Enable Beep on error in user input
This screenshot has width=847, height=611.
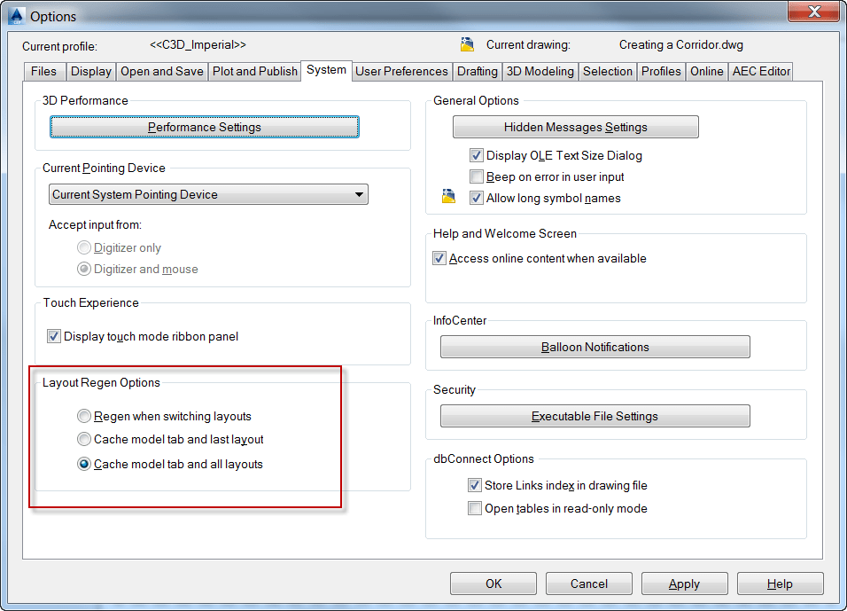[x=478, y=176]
